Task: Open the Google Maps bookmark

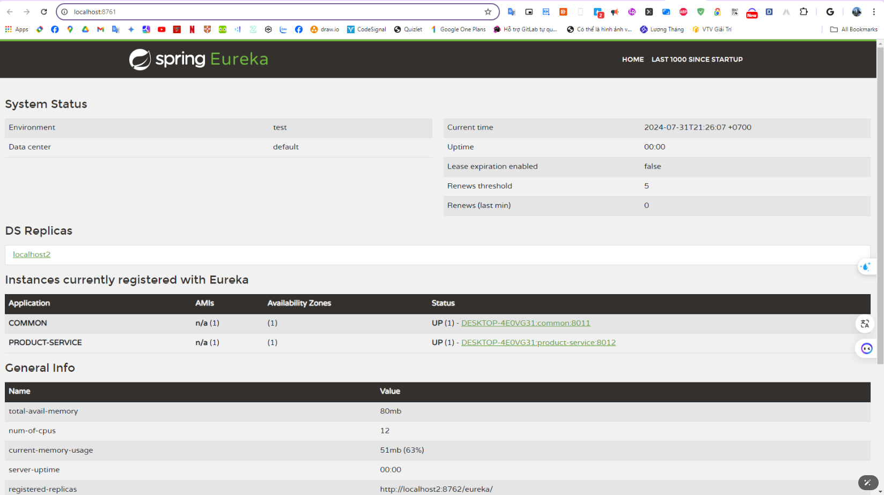Action: (x=70, y=29)
